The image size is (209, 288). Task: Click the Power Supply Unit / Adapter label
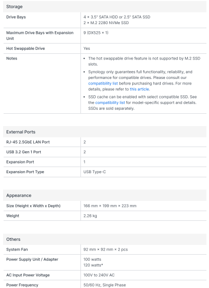point(32,259)
